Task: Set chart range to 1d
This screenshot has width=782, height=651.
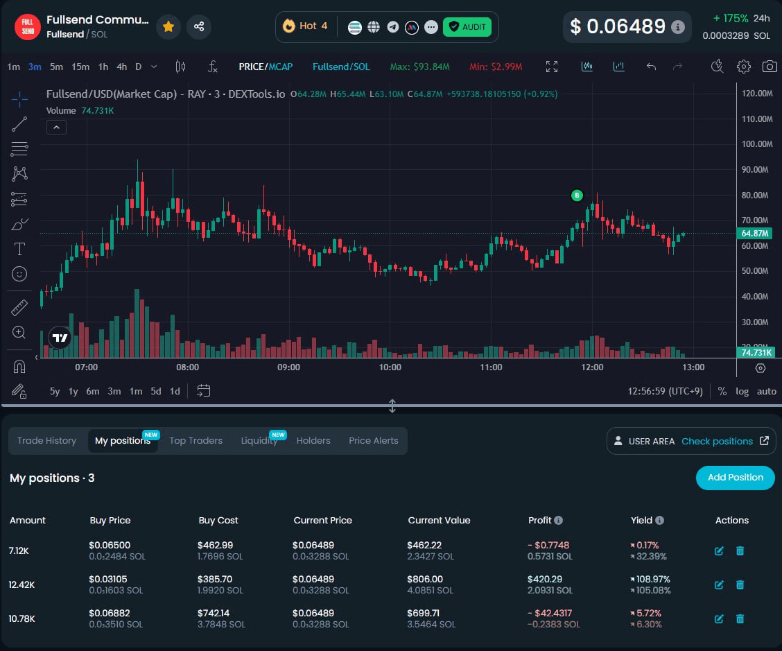Action: (x=175, y=391)
